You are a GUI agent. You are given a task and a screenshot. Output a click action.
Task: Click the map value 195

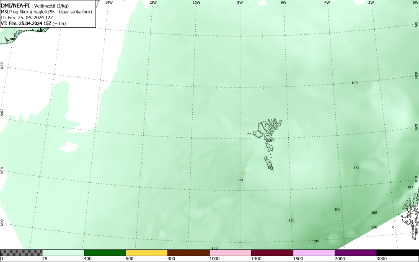(x=316, y=241)
